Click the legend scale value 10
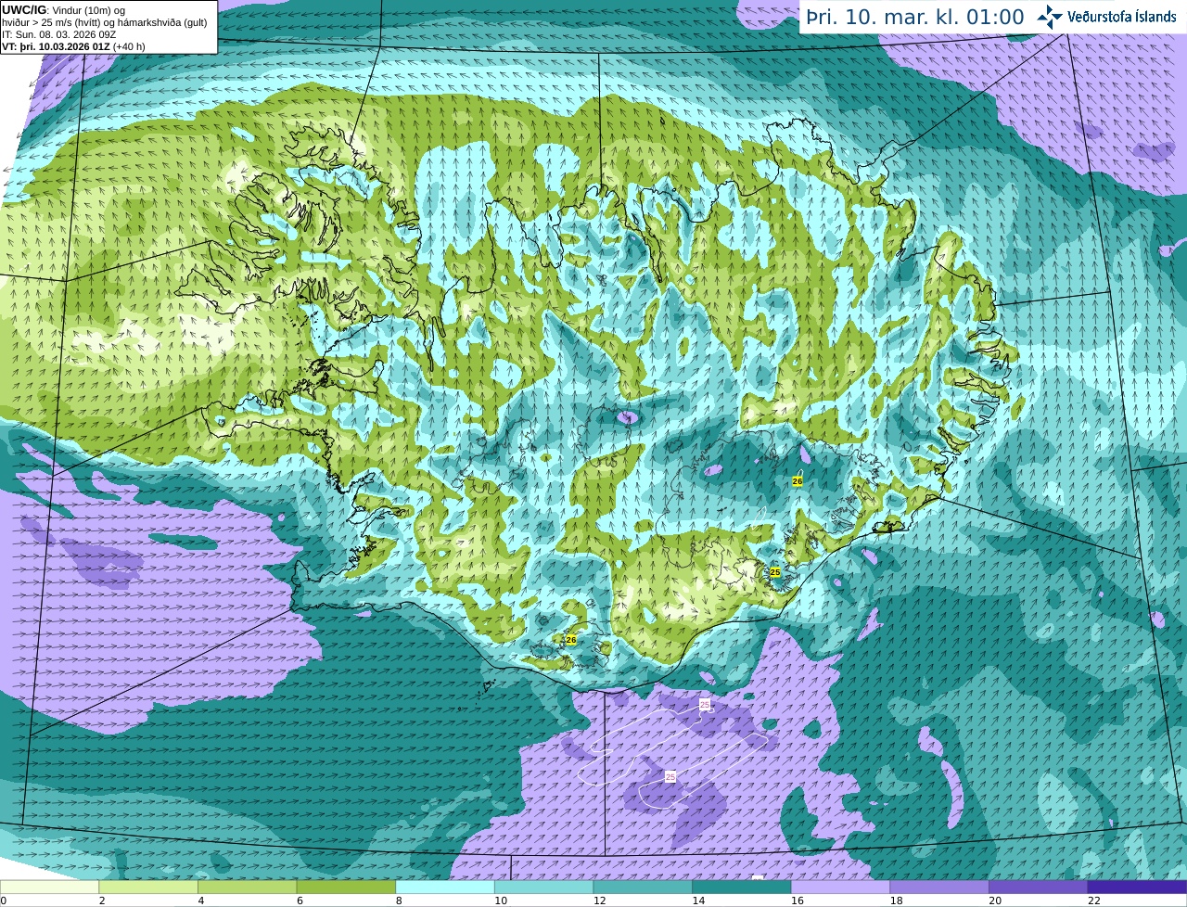 pyautogui.click(x=501, y=901)
